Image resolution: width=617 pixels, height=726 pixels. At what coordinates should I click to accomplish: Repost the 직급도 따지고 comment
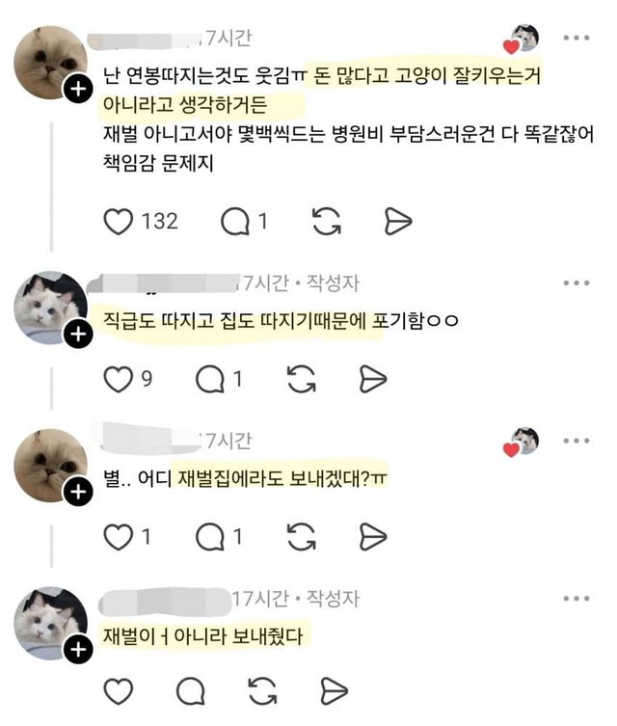coord(302,379)
